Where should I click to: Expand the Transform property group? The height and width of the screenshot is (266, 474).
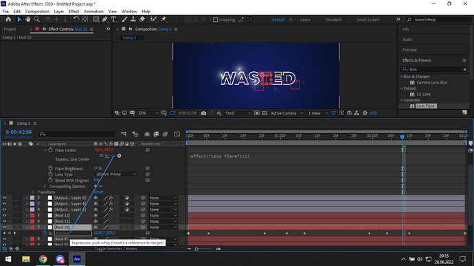pyautogui.click(x=33, y=192)
